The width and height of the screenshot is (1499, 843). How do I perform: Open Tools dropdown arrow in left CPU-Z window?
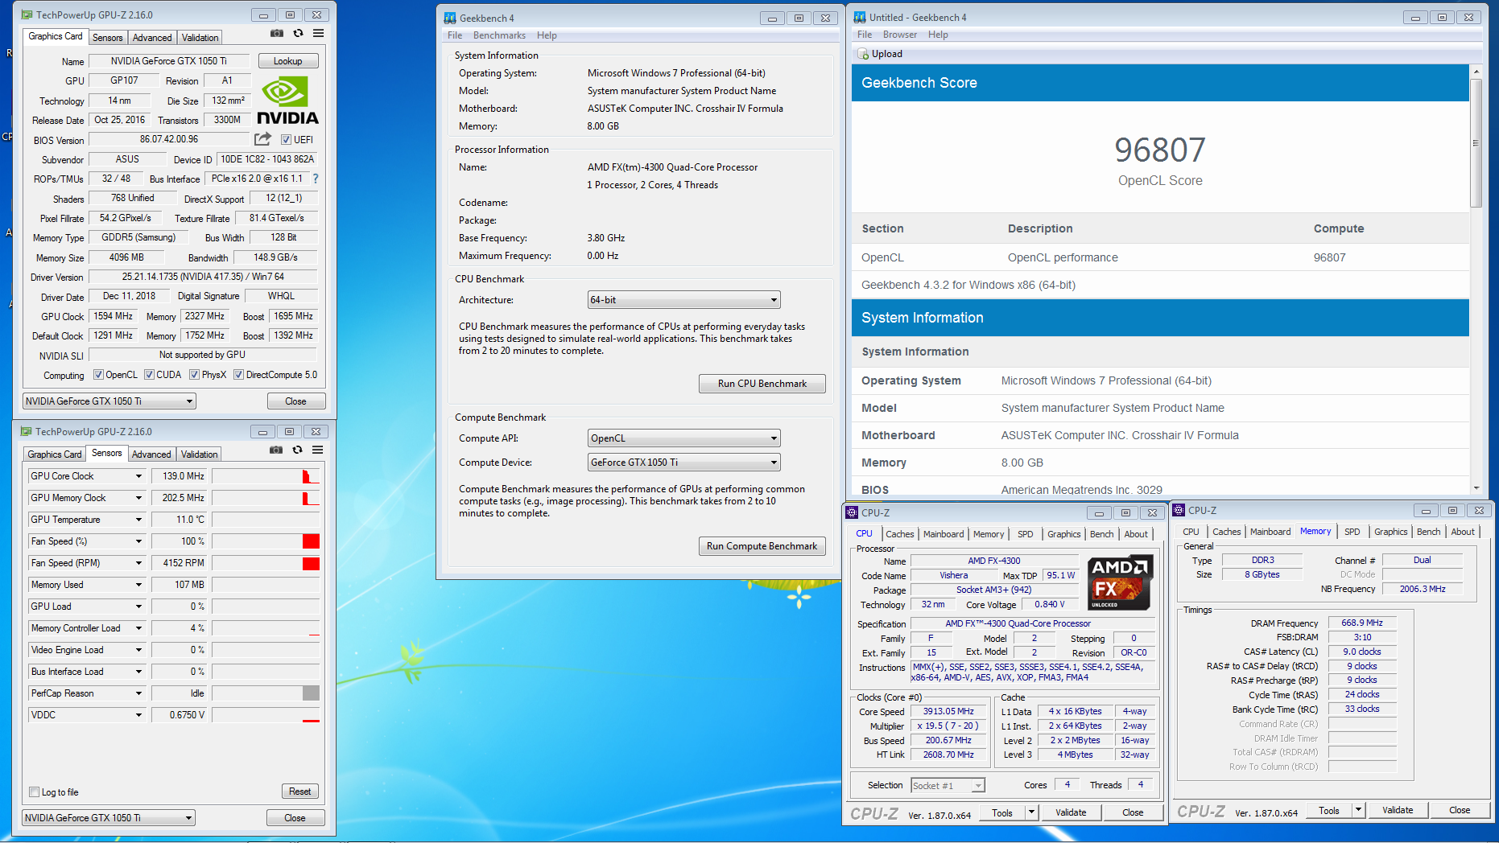(1031, 812)
